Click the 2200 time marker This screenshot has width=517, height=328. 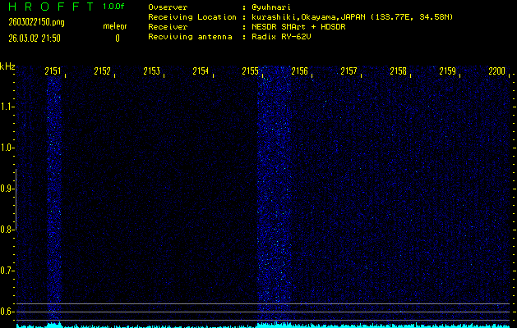tap(497, 71)
